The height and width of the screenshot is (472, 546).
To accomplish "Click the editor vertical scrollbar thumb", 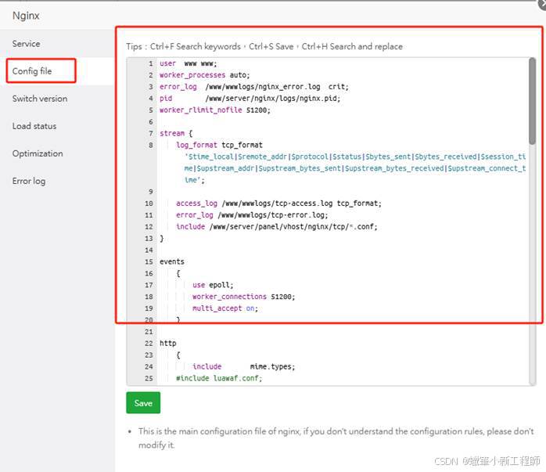I will click(x=532, y=101).
